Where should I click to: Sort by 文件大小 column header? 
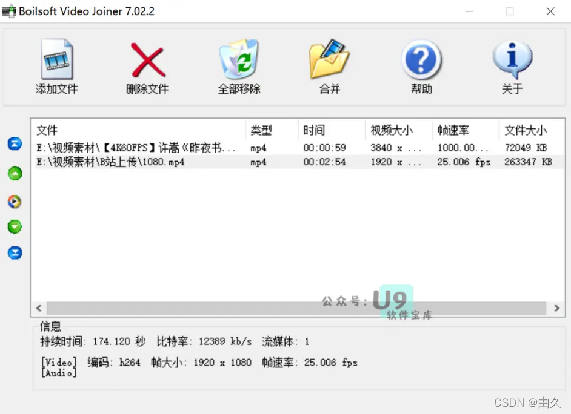pos(532,130)
